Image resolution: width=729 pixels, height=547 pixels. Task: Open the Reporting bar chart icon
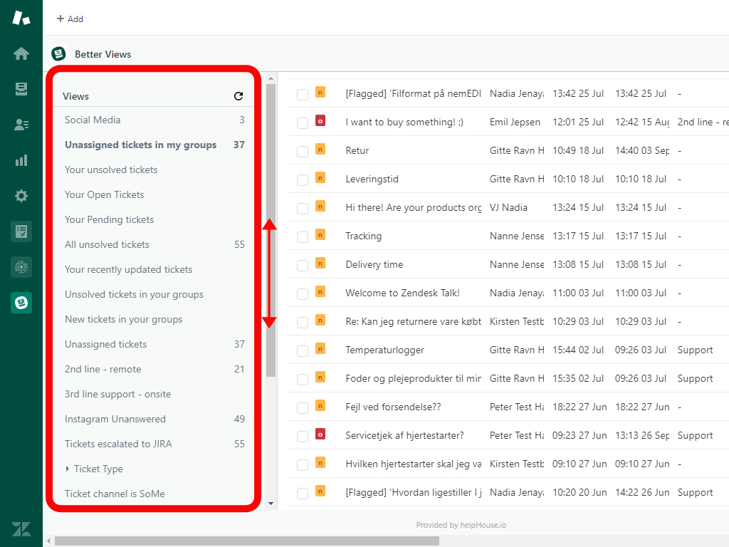click(x=21, y=160)
